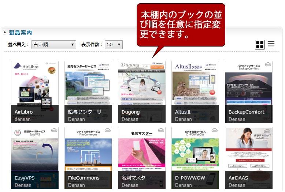Open the Backup Comfort book cover
Screen dimensions: 285x192
click(249, 92)
